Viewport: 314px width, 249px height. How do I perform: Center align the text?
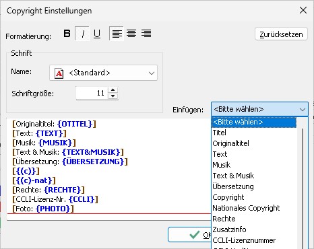[x=131, y=34]
